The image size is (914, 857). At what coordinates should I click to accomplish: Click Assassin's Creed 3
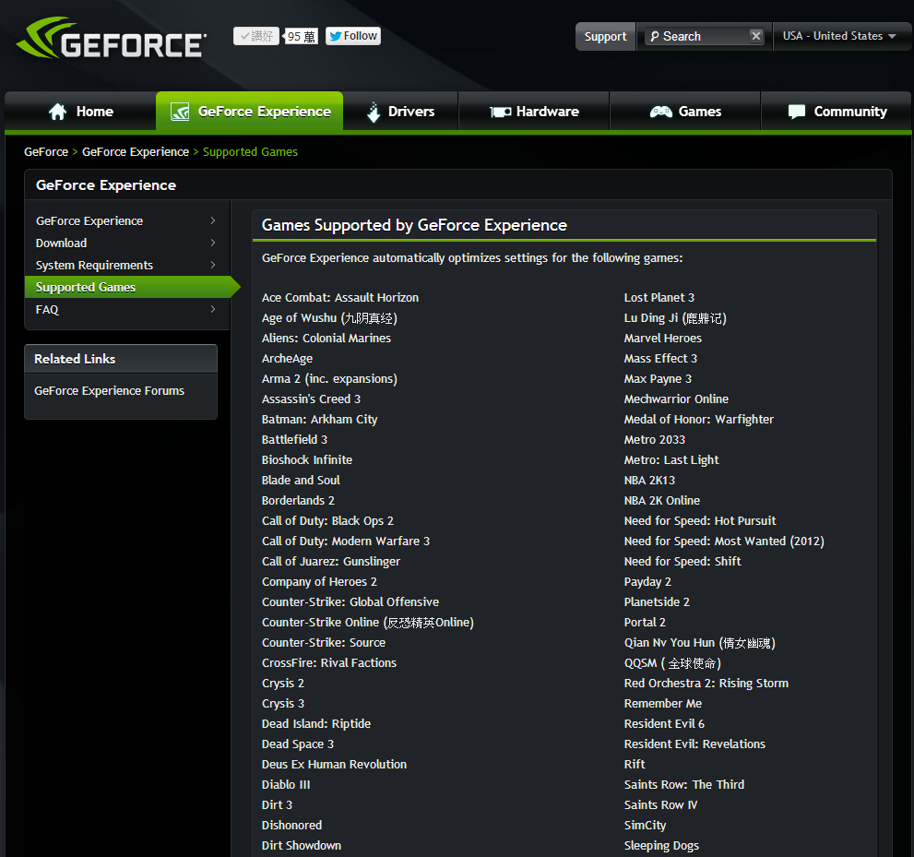(x=311, y=399)
